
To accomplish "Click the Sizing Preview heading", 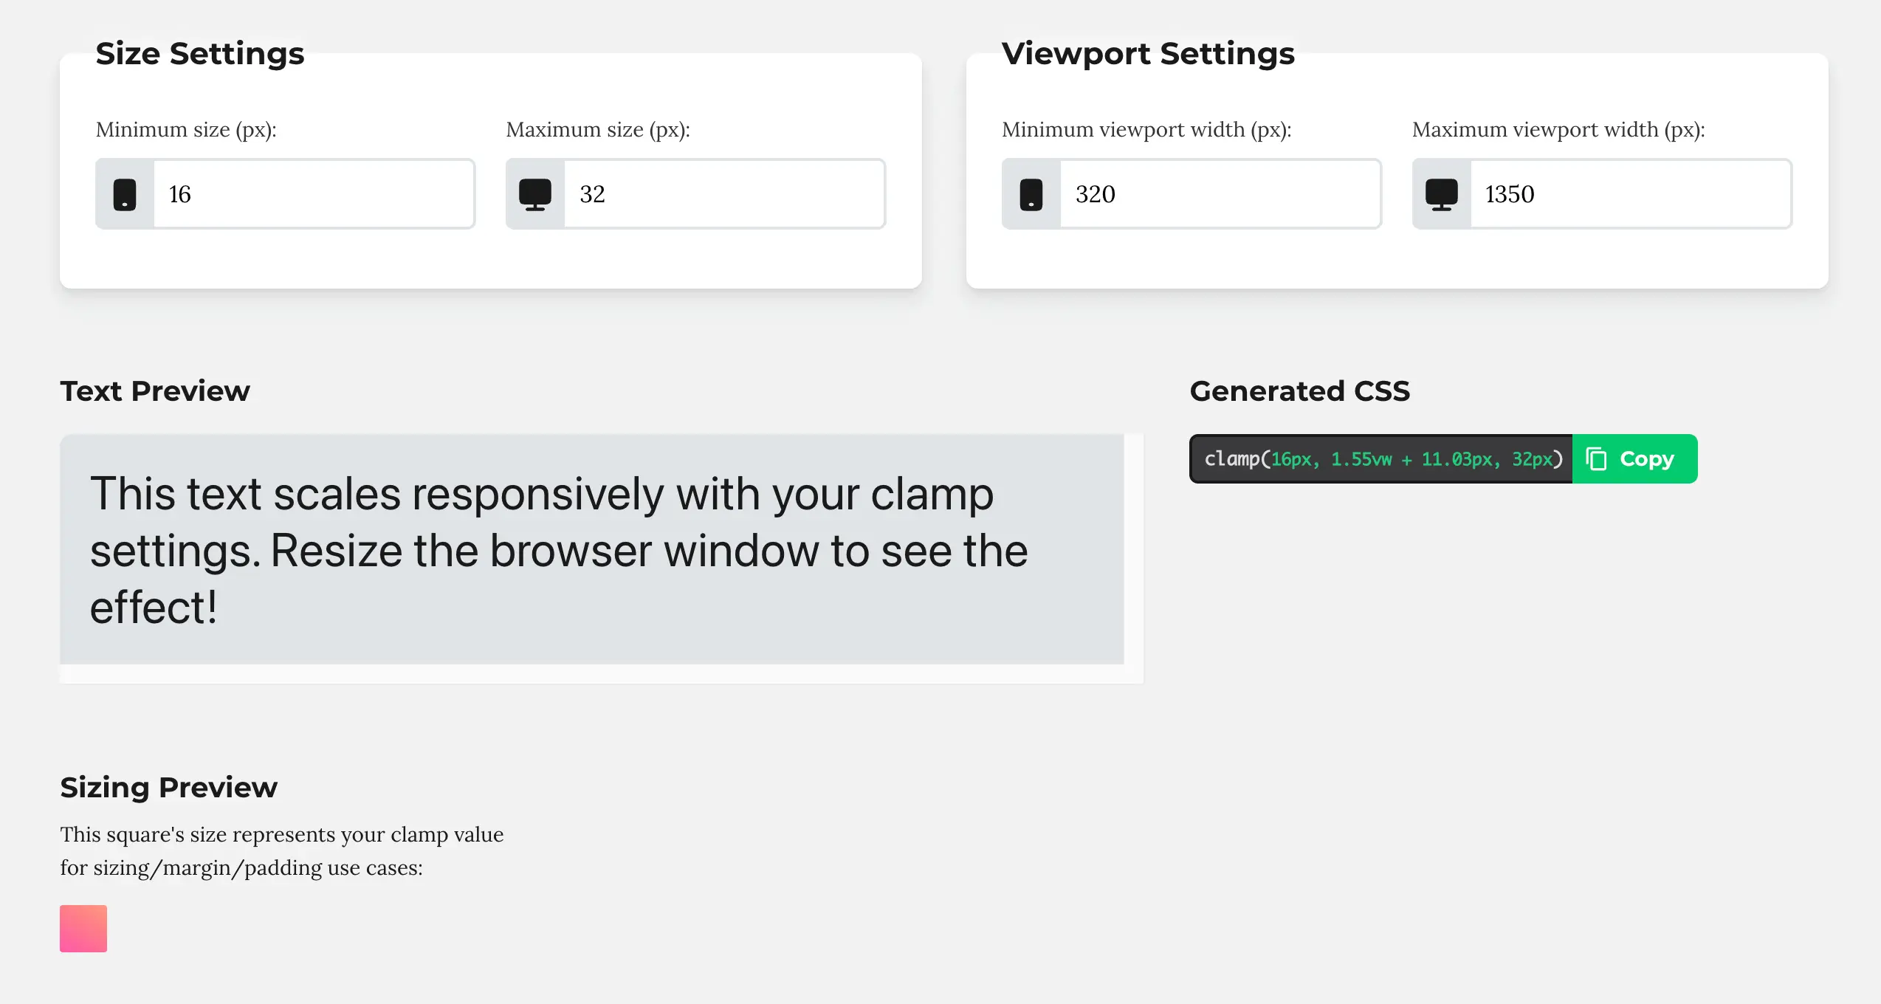I will (169, 788).
